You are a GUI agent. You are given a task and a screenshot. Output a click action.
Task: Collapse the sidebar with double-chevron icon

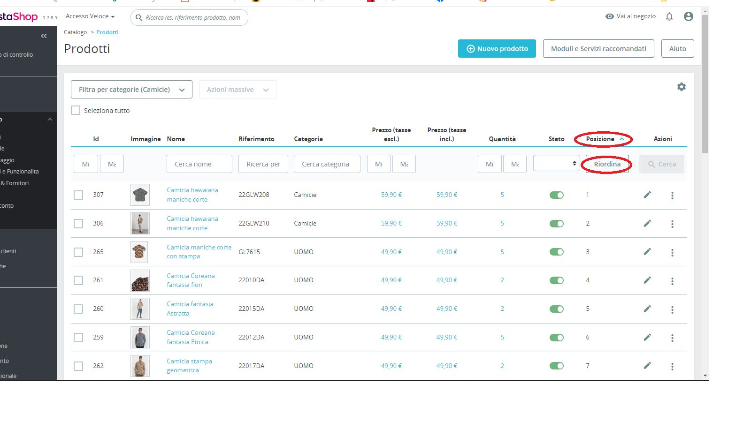(x=44, y=36)
